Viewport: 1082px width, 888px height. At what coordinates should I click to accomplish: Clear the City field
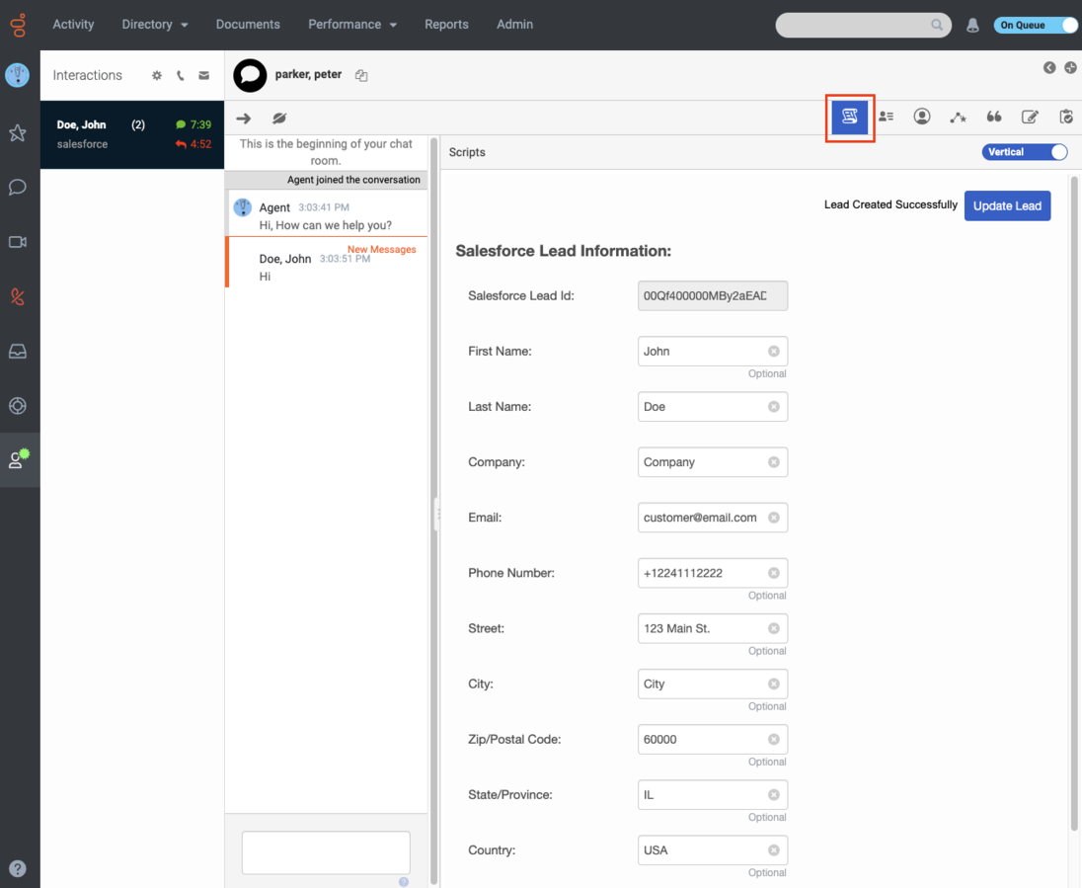click(x=774, y=684)
